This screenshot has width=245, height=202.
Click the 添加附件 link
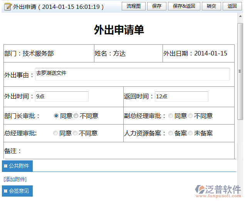pyautogui.click(x=15, y=179)
